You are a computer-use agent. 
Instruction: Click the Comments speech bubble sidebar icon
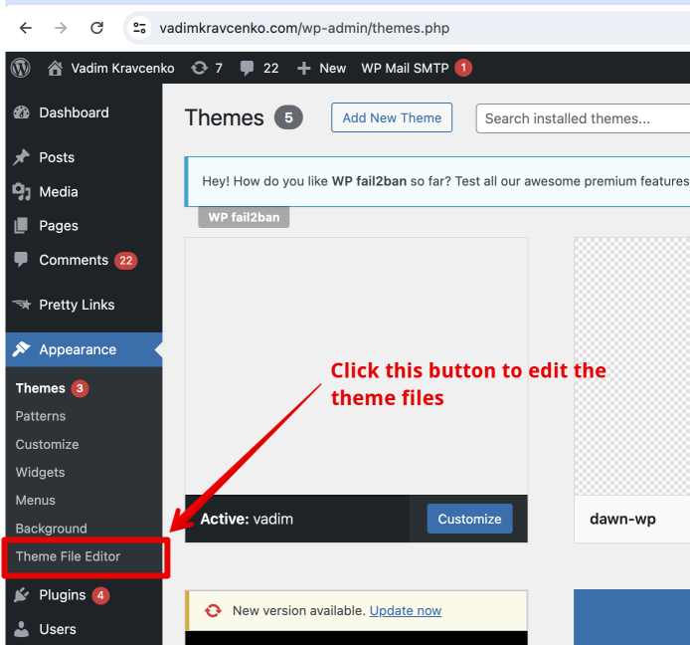(21, 260)
